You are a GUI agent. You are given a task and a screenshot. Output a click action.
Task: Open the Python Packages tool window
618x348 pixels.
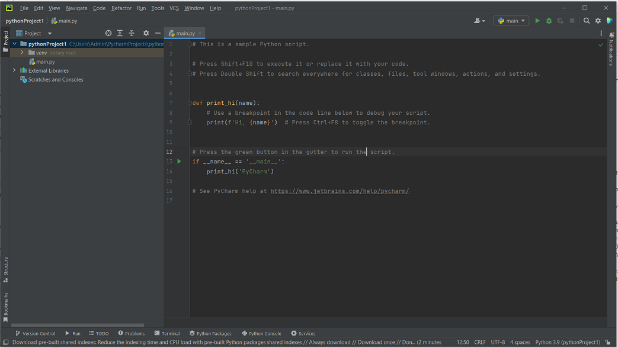(210, 333)
